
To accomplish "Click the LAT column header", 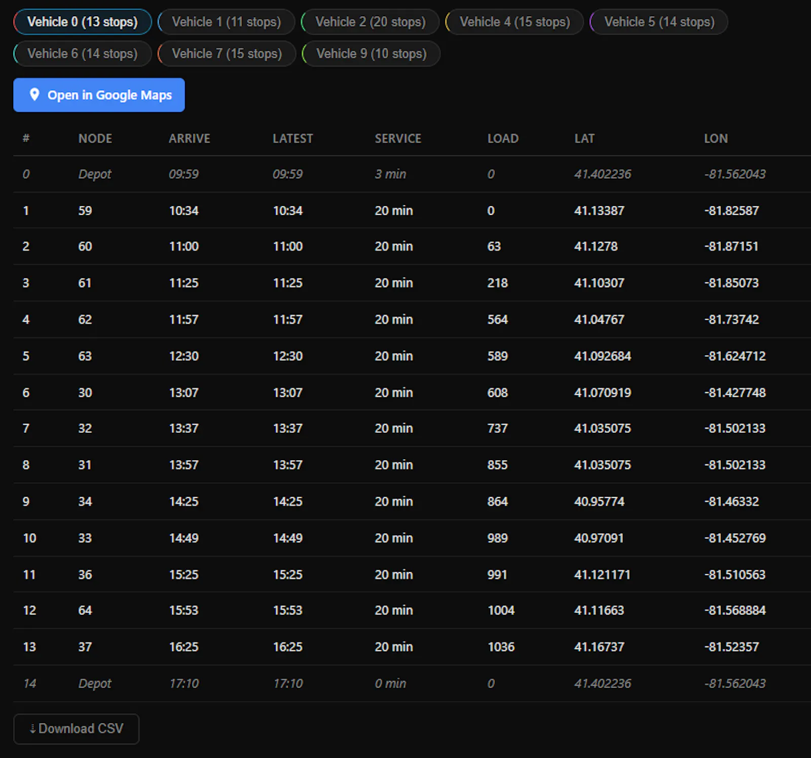I will [x=584, y=139].
